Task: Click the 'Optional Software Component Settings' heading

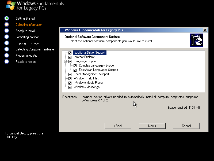Action: pos(92,37)
